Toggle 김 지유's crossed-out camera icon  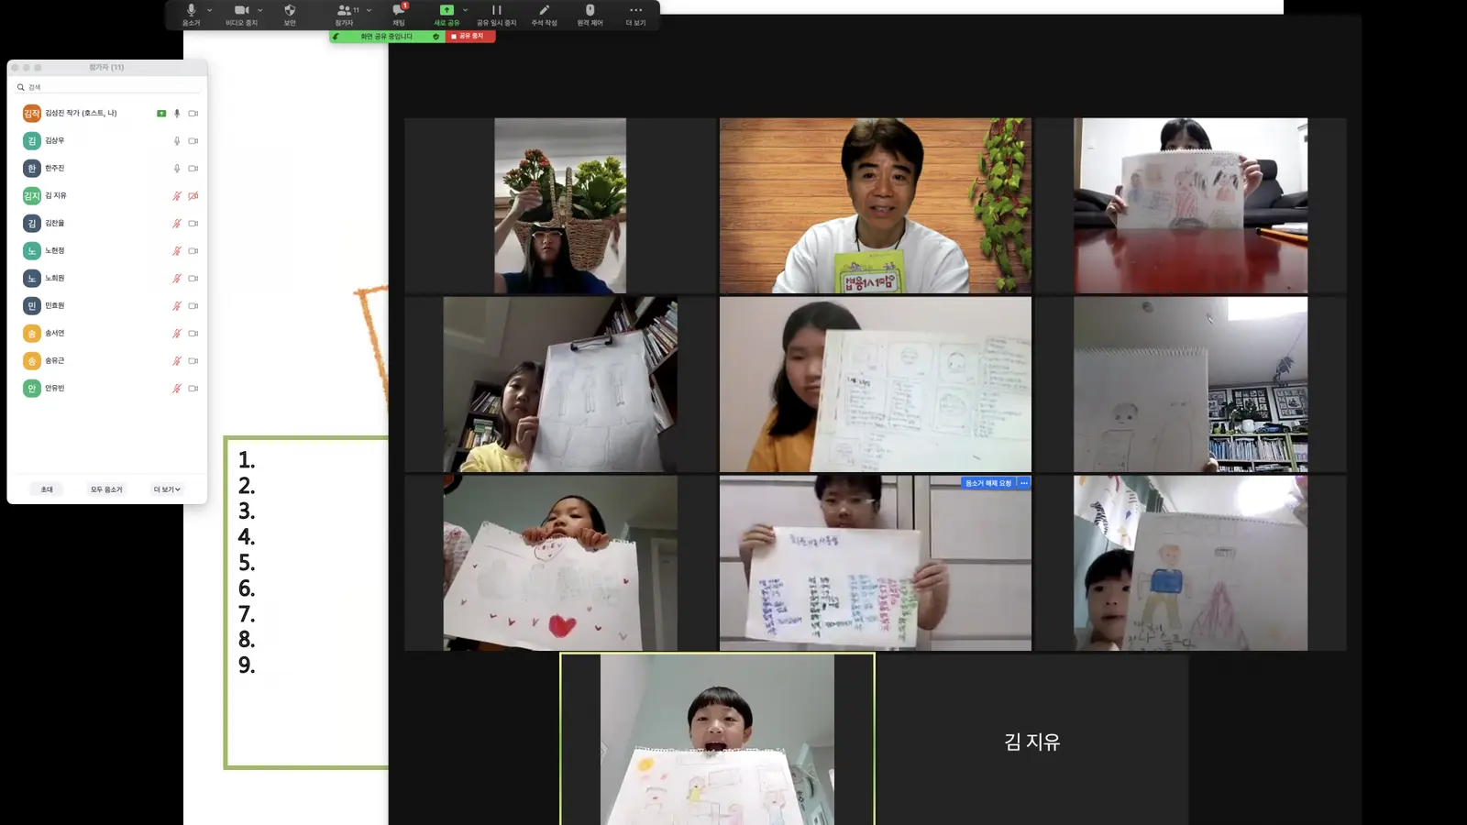193,196
